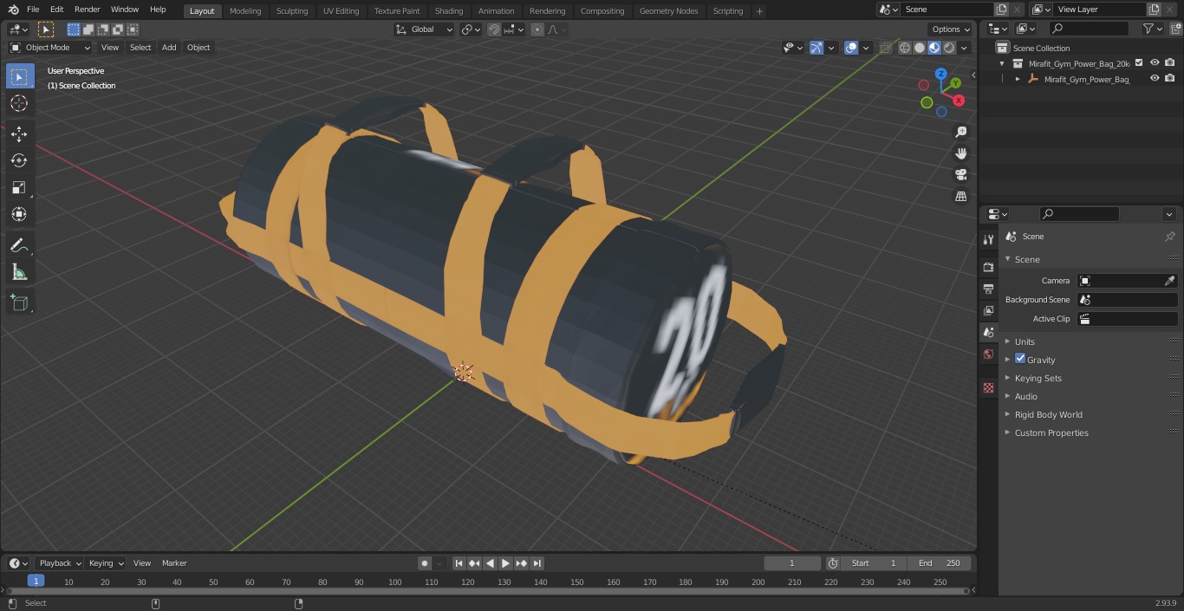Click the End frame field
Image resolution: width=1184 pixels, height=611 pixels.
point(940,563)
